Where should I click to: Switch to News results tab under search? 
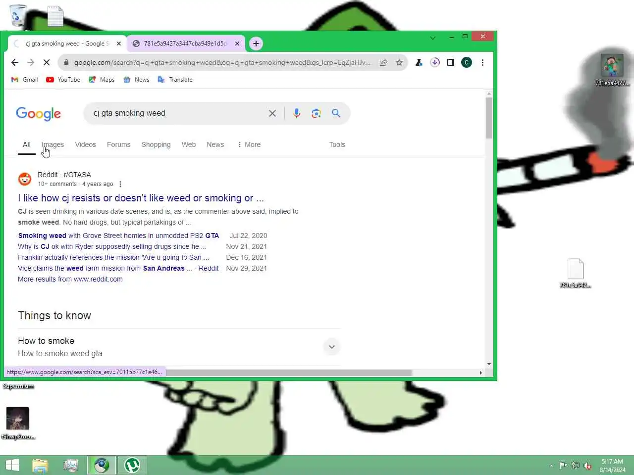[x=215, y=144]
